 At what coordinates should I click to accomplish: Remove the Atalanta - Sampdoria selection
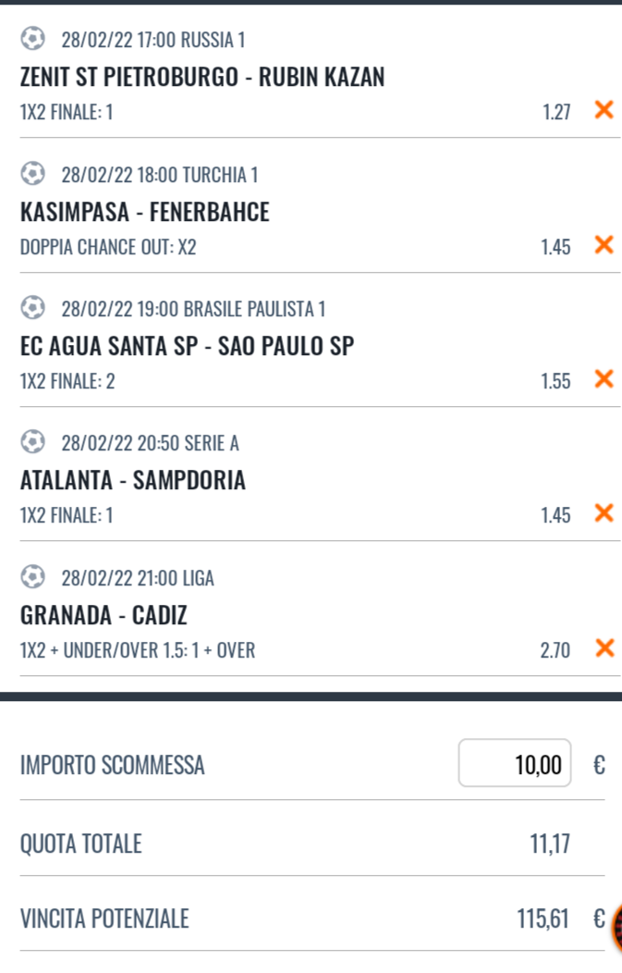pyautogui.click(x=604, y=513)
